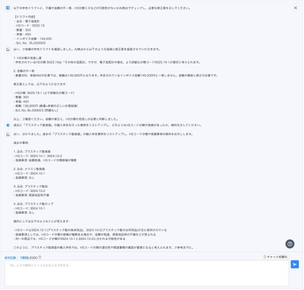
Task: Close the chat panel with the X
Action: (295, 8)
